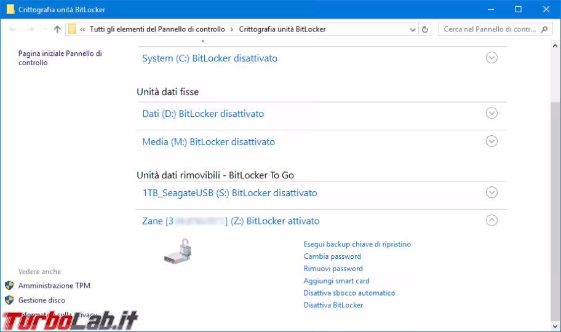Open Zane (Z:) BitLocker attivato link
The width and height of the screenshot is (561, 332).
click(x=231, y=221)
